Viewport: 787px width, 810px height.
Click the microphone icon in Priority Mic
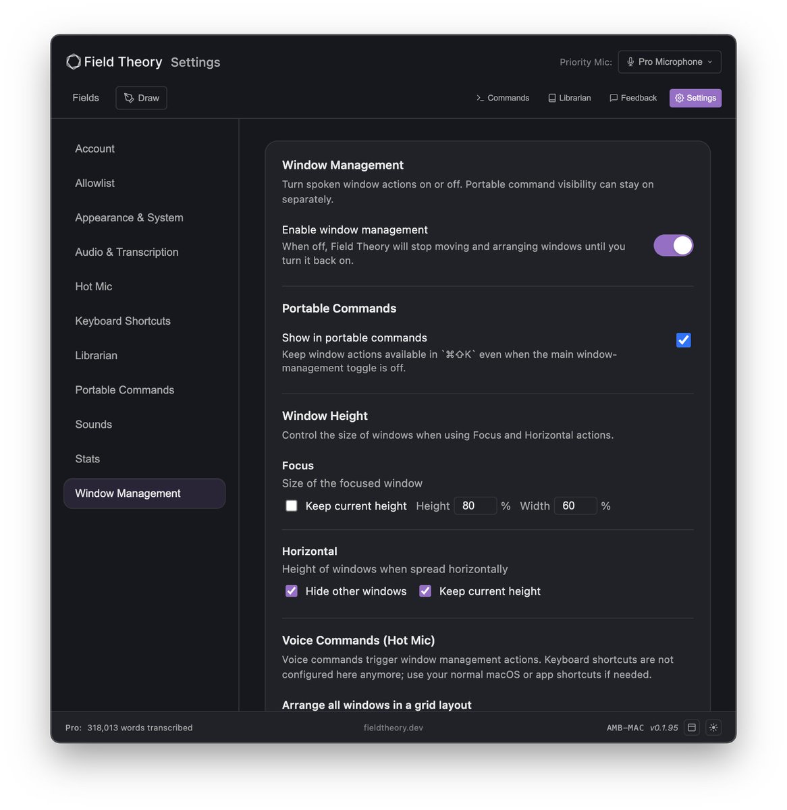click(630, 61)
